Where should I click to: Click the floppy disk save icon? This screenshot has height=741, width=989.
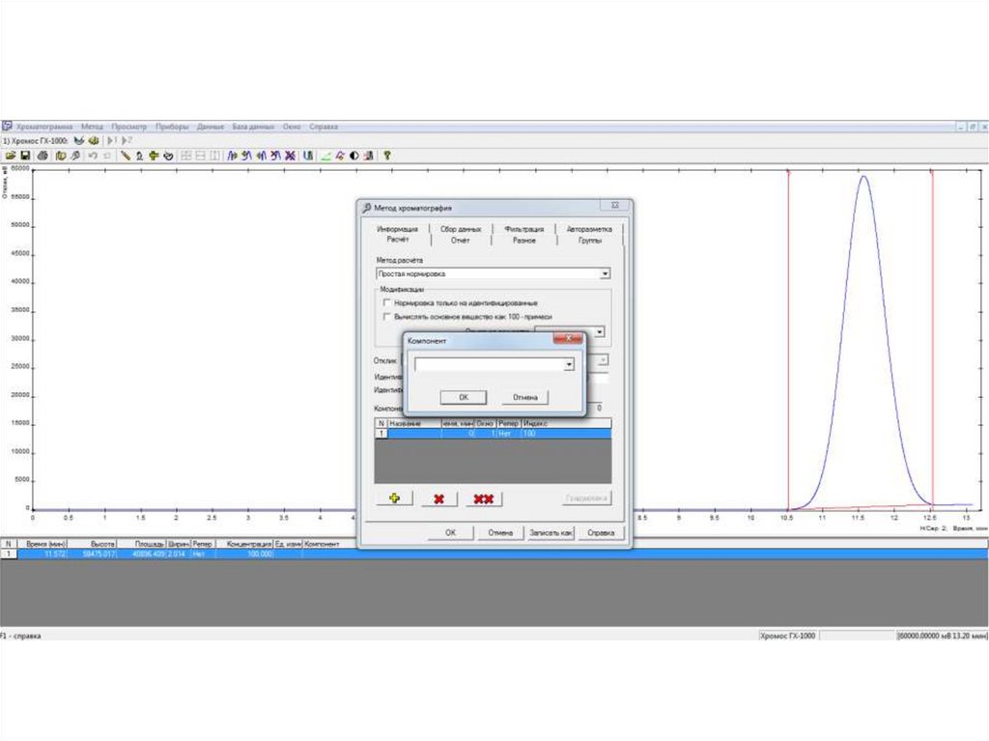(25, 155)
